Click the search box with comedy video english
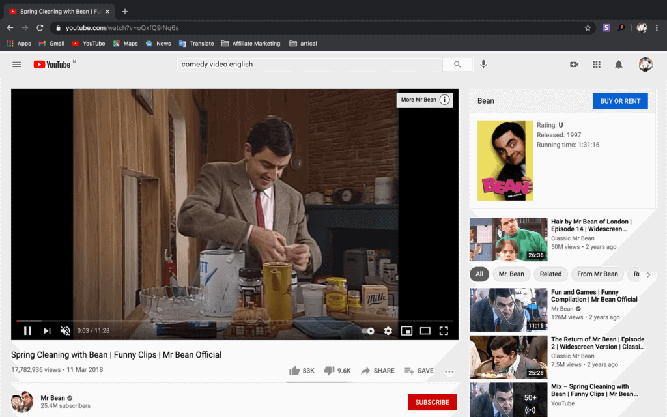 tap(309, 65)
